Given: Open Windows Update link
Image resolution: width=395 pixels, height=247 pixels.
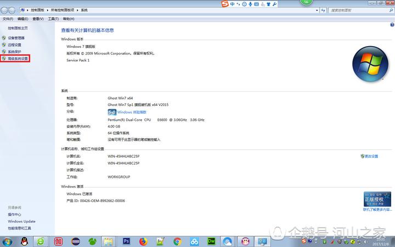Looking at the screenshot, I should pyautogui.click(x=21, y=221).
